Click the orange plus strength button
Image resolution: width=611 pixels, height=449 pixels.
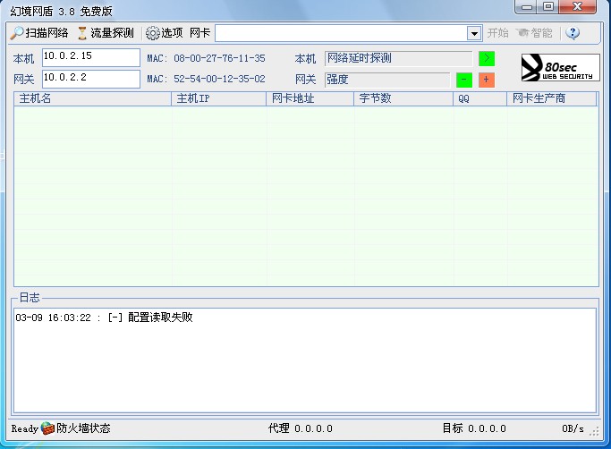(x=486, y=80)
